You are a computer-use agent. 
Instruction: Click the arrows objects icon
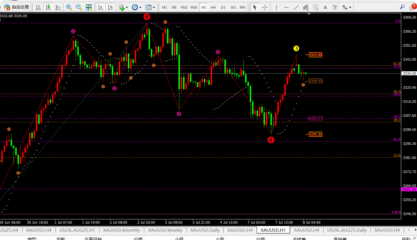click(345, 7)
